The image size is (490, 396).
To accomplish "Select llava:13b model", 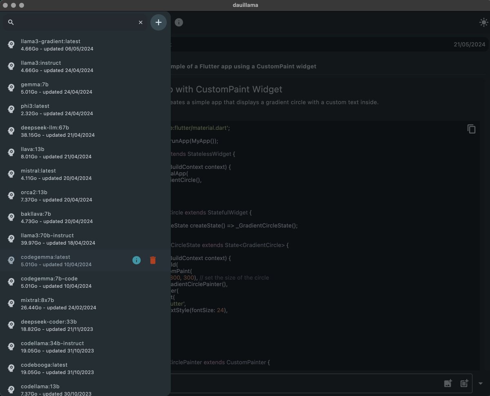I will coord(85,153).
